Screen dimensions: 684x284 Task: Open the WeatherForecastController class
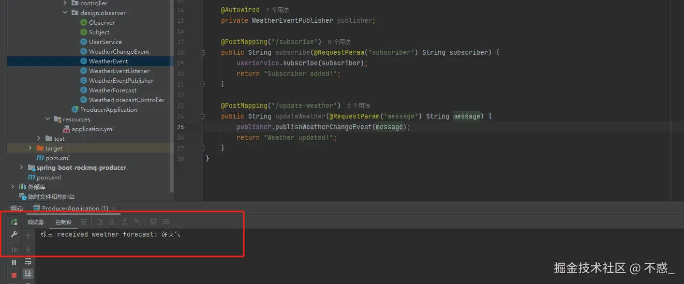pyautogui.click(x=123, y=100)
